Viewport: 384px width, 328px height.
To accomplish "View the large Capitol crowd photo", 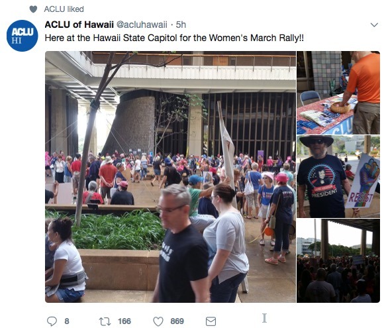I will (x=170, y=177).
